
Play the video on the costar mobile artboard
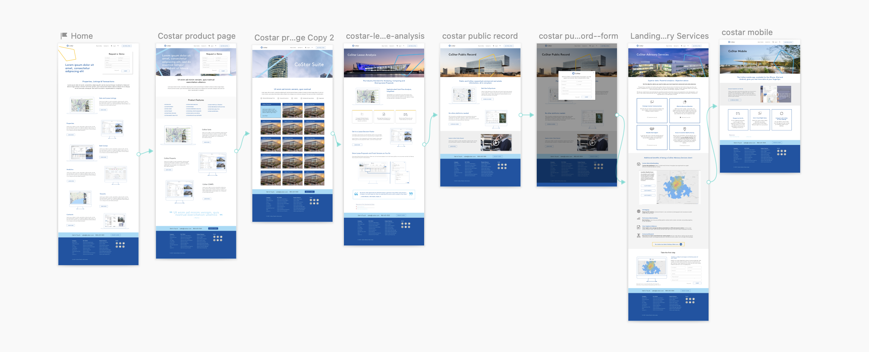coord(775,95)
